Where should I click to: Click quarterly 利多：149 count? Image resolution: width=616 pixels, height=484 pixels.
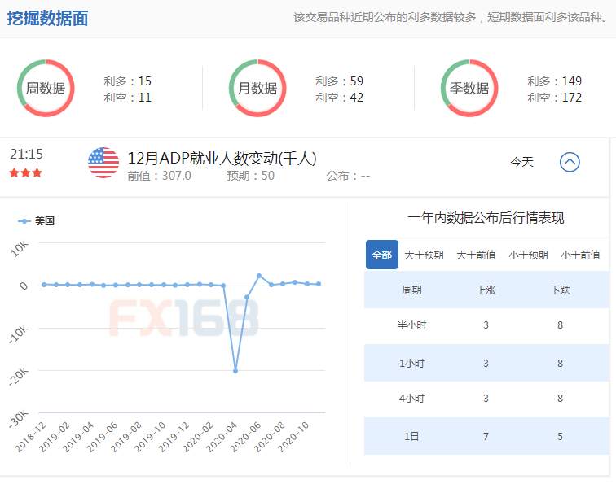pyautogui.click(x=555, y=81)
